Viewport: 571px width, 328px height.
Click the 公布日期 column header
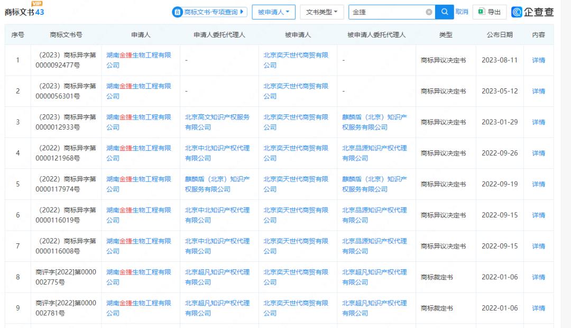[x=499, y=35]
